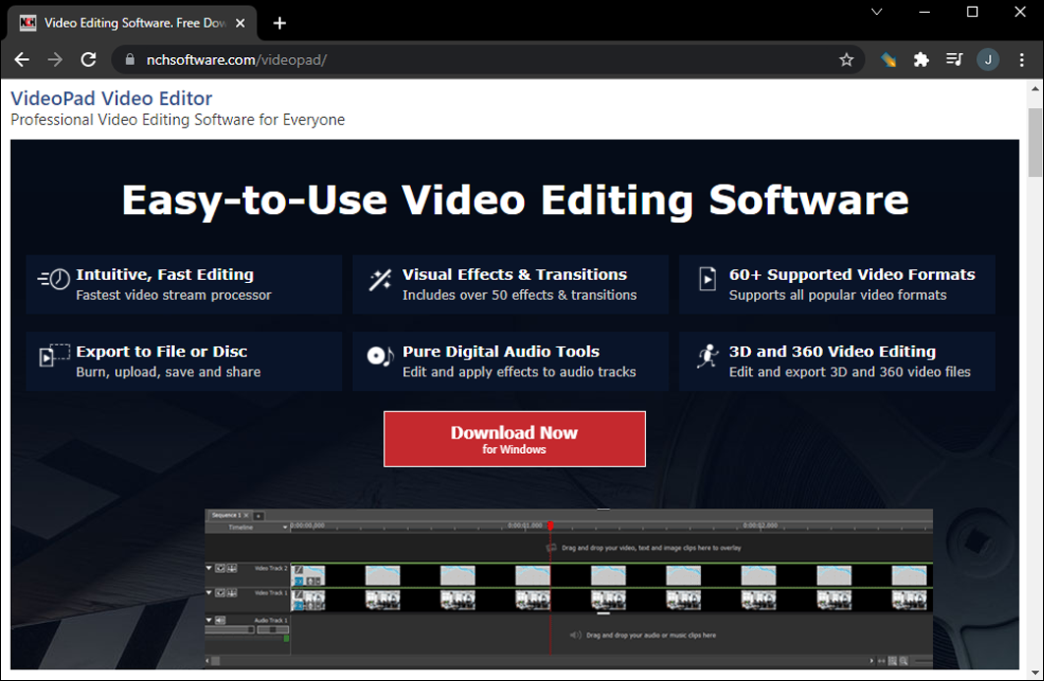
Task: Click the magic wand effects icon
Action: 380,280
